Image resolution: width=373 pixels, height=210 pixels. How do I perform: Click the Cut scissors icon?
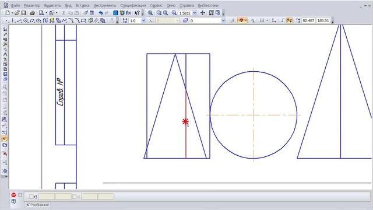[x=64, y=13]
